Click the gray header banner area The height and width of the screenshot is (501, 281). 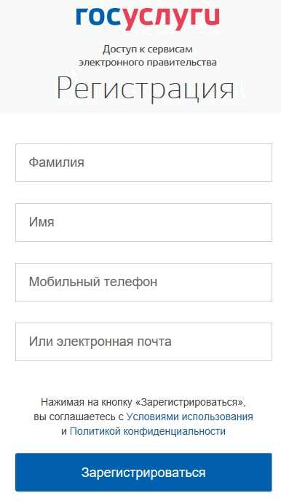pyautogui.click(x=140, y=56)
